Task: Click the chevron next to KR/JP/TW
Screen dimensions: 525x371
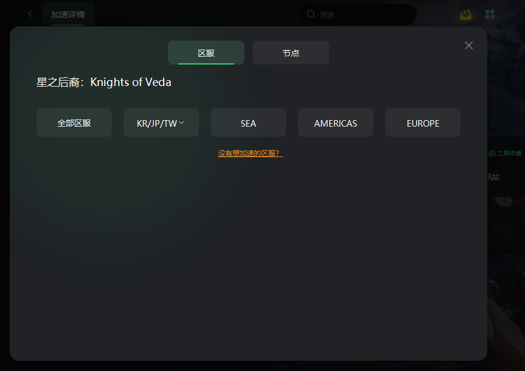Action: 182,123
